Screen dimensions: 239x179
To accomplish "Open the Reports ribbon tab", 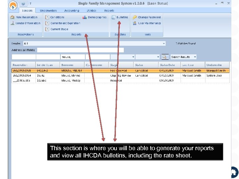I will pyautogui.click(x=109, y=11).
